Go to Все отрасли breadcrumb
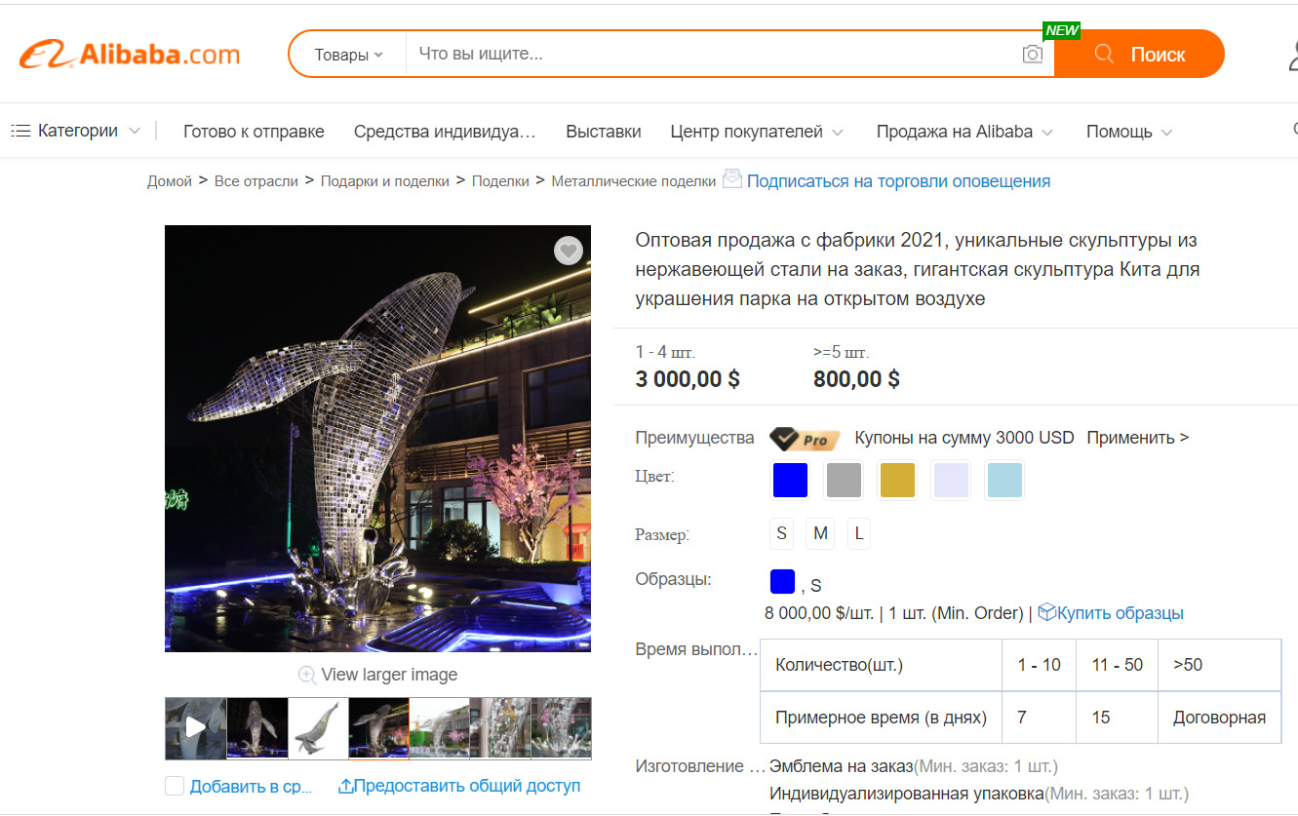The image size is (1298, 816). pyautogui.click(x=256, y=181)
